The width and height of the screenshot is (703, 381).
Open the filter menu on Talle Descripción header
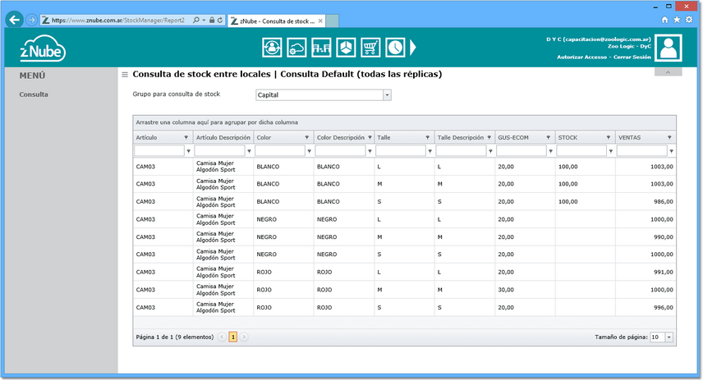(x=489, y=138)
